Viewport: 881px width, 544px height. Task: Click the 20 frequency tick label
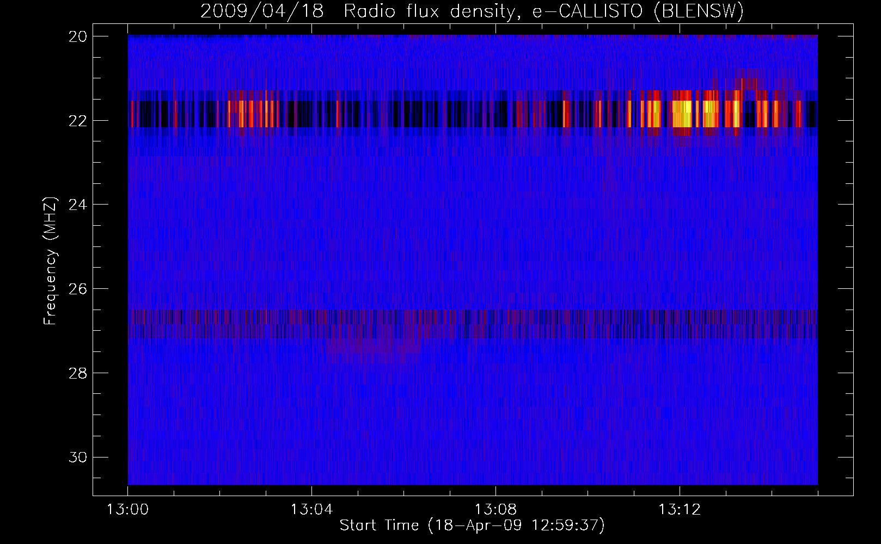coord(78,36)
